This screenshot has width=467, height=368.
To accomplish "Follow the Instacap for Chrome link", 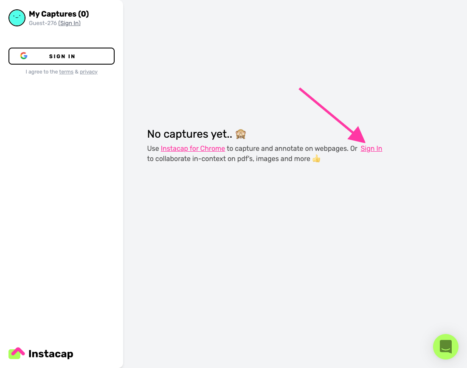I will 193,148.
